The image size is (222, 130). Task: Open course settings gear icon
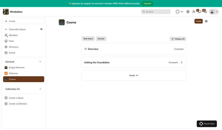(x=206, y=21)
